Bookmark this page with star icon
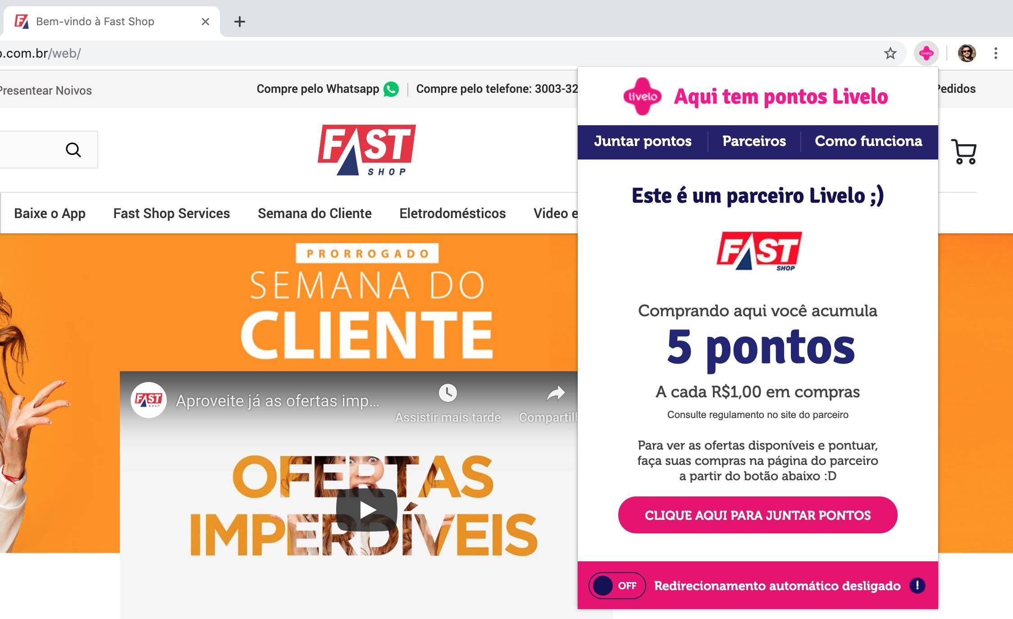1013x619 pixels. (890, 53)
